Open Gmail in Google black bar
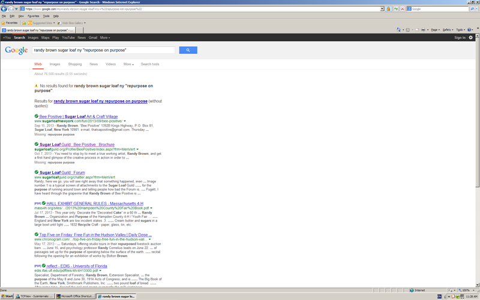 (93, 38)
